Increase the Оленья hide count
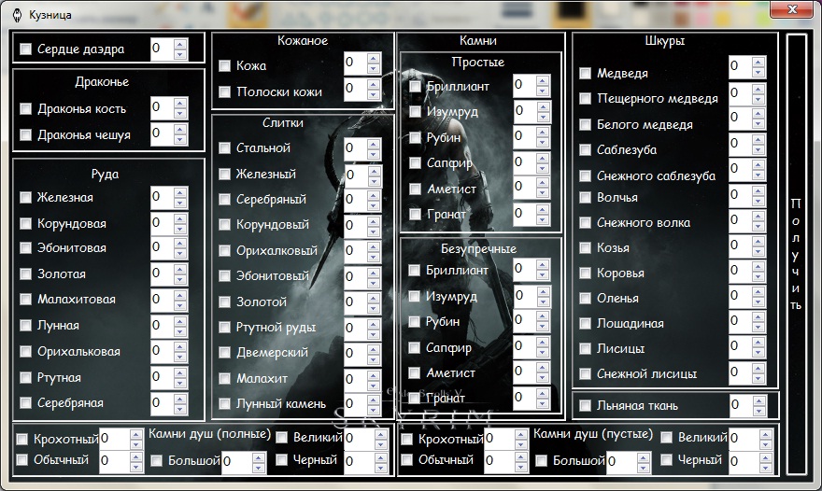Image resolution: width=822 pixels, height=491 pixels. point(758,292)
